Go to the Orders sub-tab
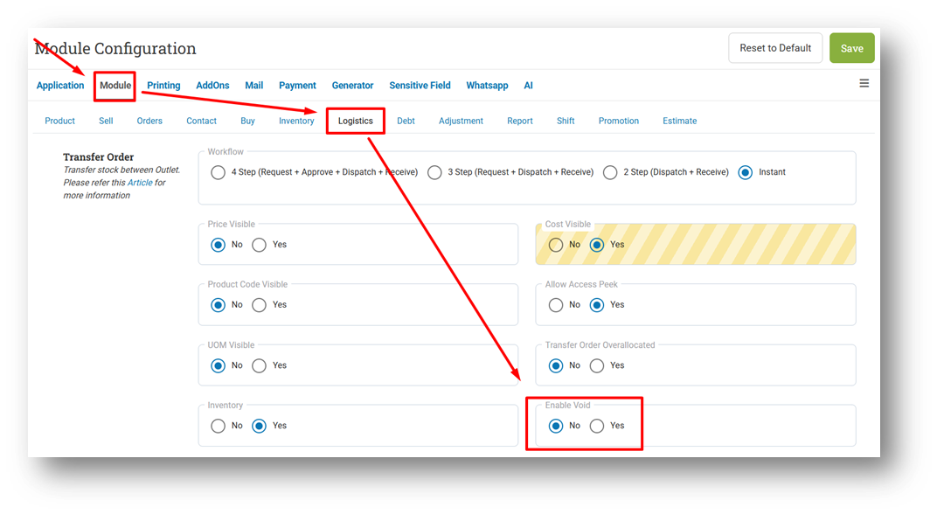The height and width of the screenshot is (514, 937). (149, 121)
